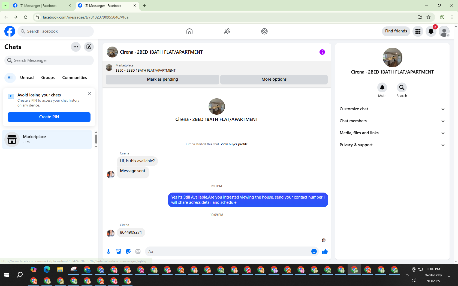Click the Create PIN button
The image size is (458, 286).
pos(49,117)
